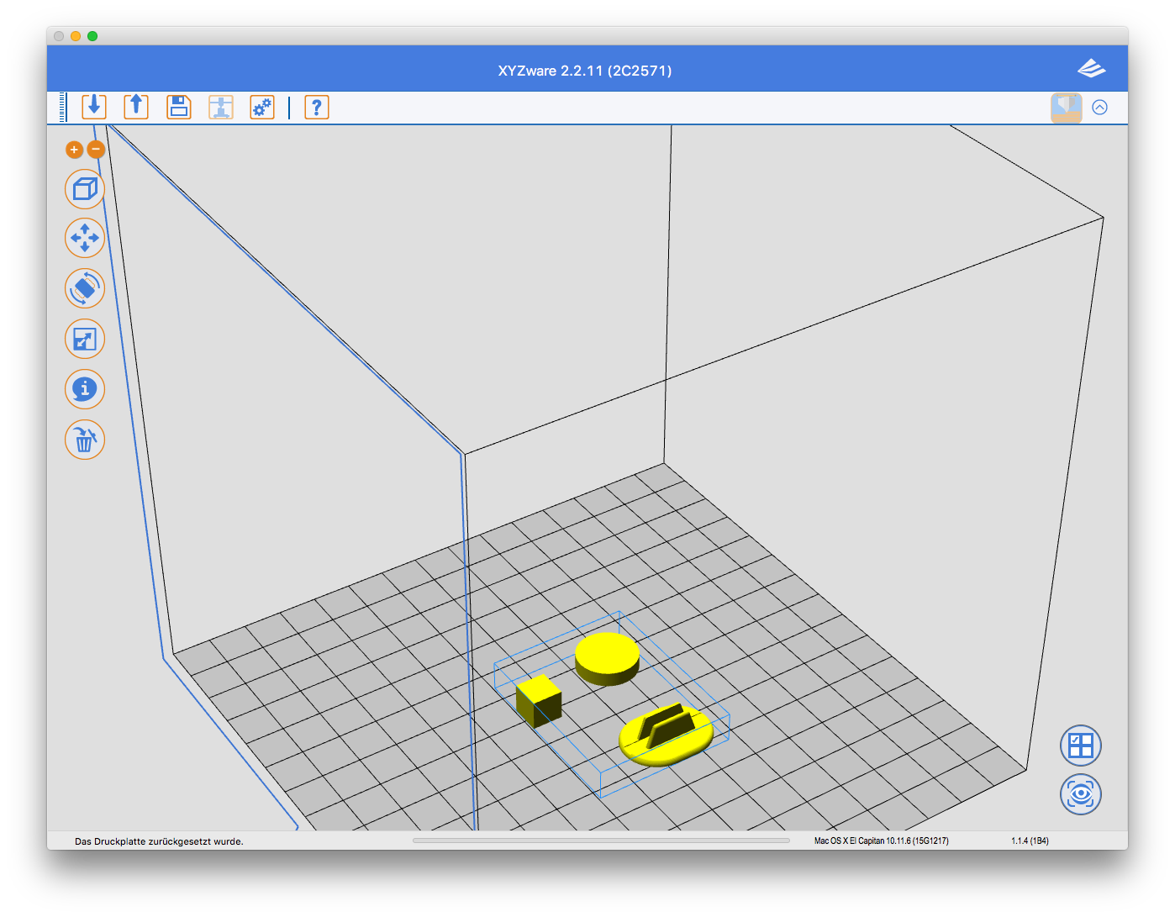Screen dimensions: 1175x917
Task: Click the green fullscreen window button
Action: click(92, 36)
